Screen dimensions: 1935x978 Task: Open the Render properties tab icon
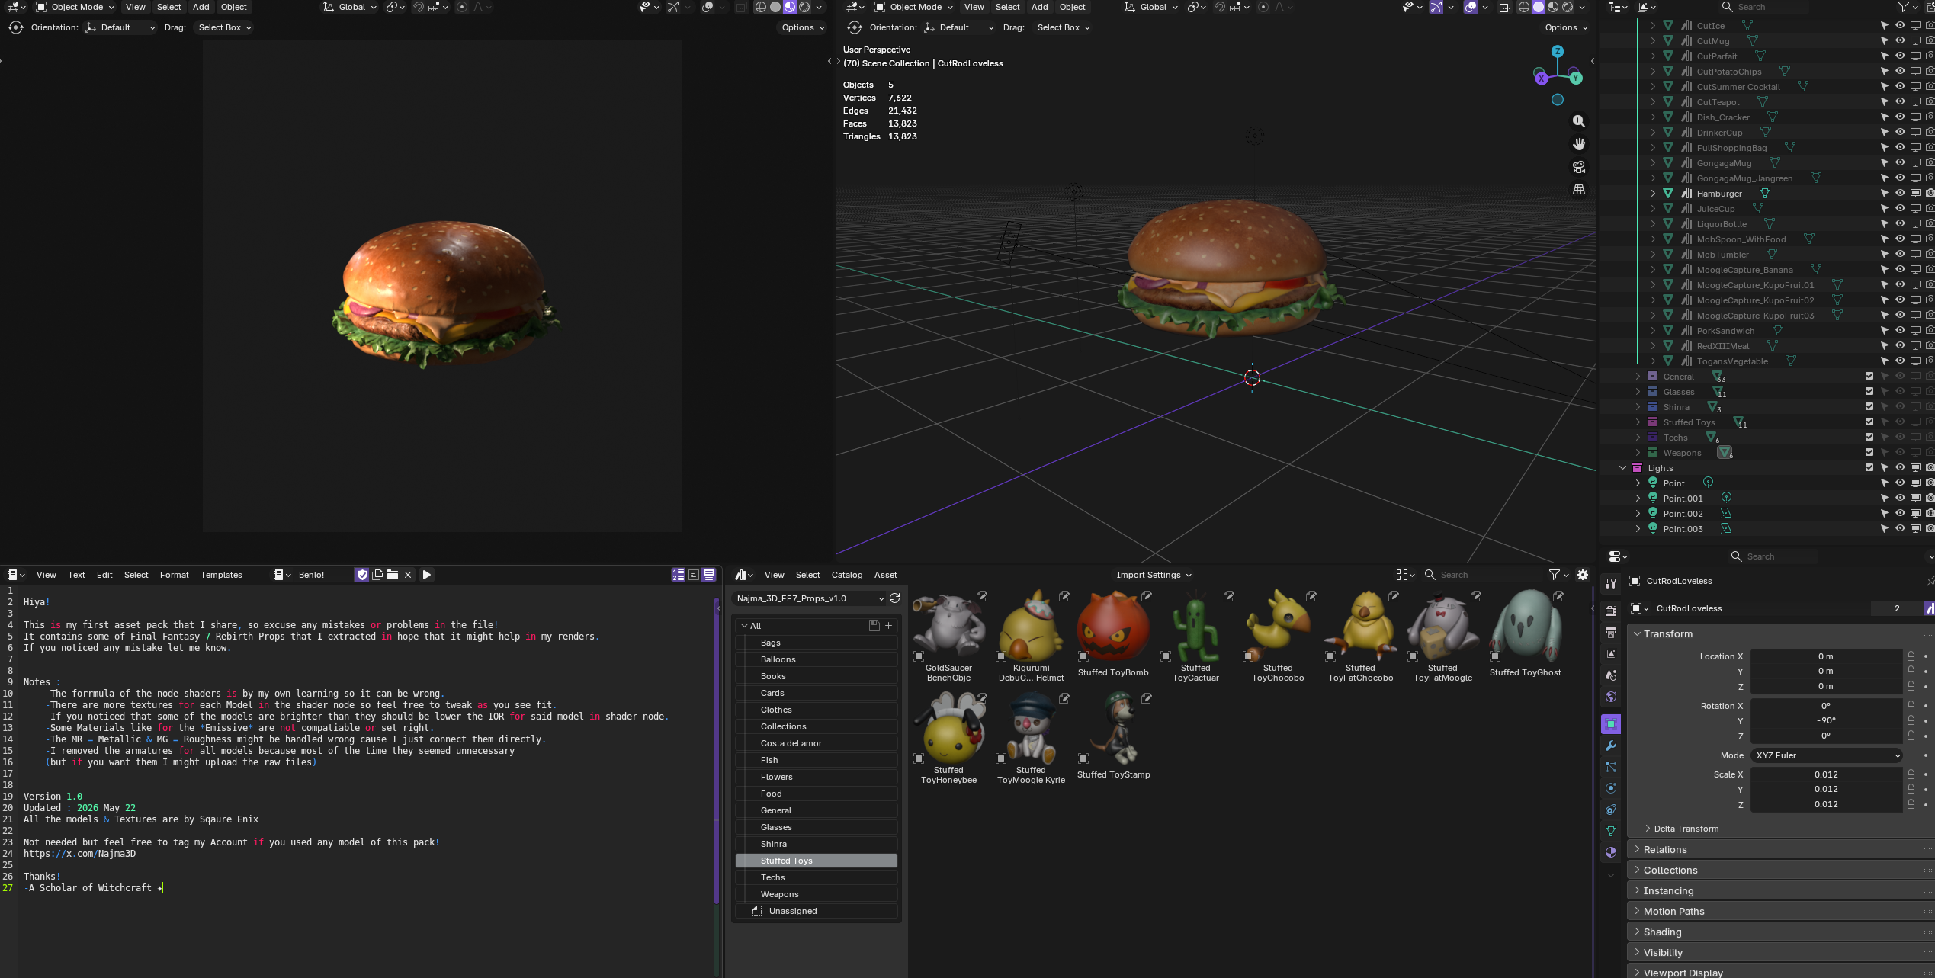point(1611,611)
